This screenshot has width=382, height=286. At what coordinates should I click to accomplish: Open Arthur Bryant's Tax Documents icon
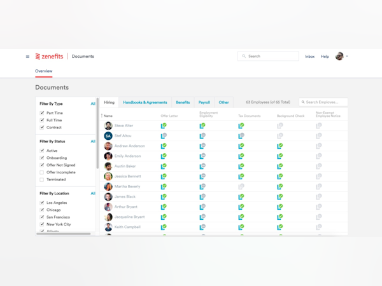[x=241, y=207]
